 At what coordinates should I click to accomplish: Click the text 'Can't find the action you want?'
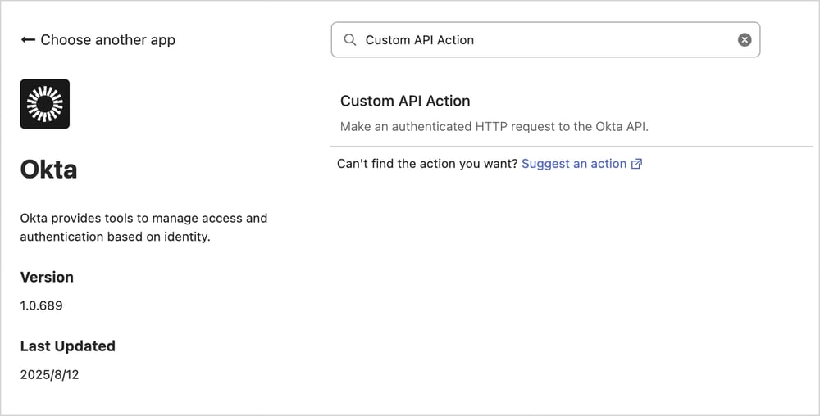tap(427, 164)
